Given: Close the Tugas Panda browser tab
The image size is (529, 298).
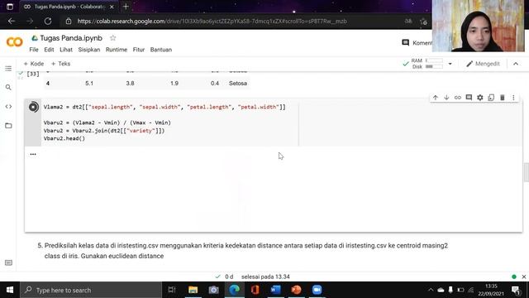Looking at the screenshot, I should pyautogui.click(x=112, y=7).
